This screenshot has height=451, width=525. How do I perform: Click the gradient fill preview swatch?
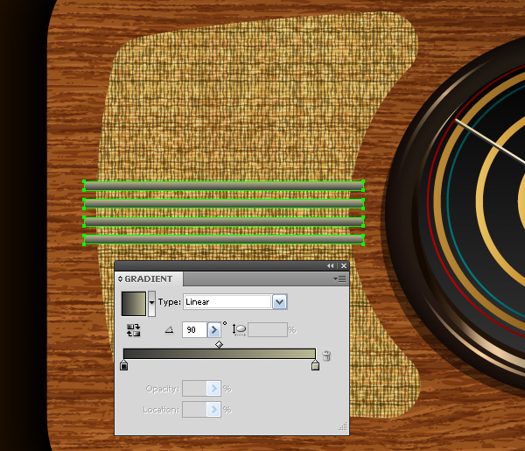[134, 304]
